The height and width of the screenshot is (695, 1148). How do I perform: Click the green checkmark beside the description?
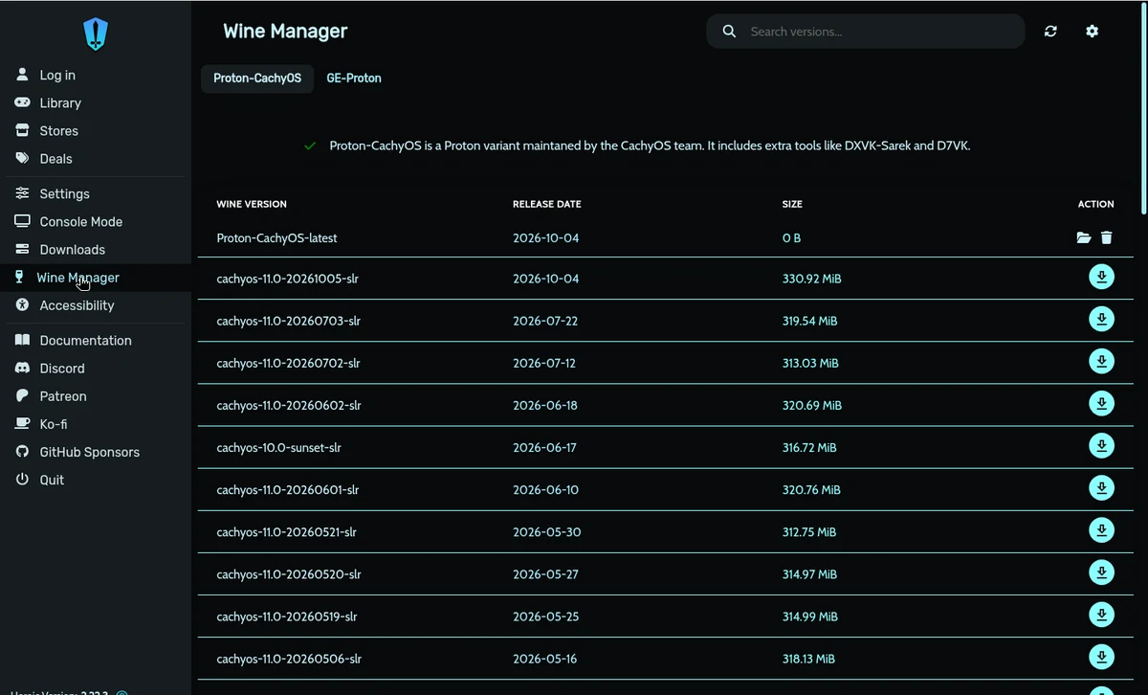point(310,146)
